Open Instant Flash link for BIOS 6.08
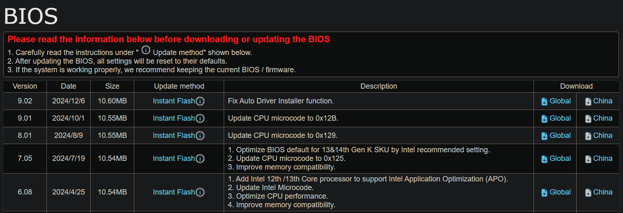This screenshot has height=213, width=623. click(174, 192)
